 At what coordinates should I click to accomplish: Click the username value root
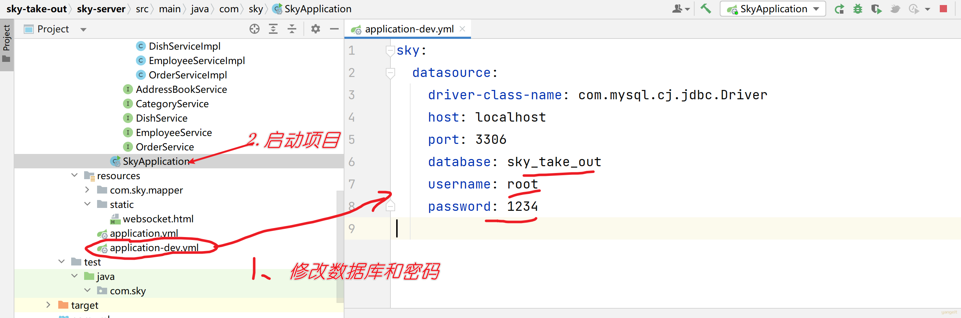(522, 184)
